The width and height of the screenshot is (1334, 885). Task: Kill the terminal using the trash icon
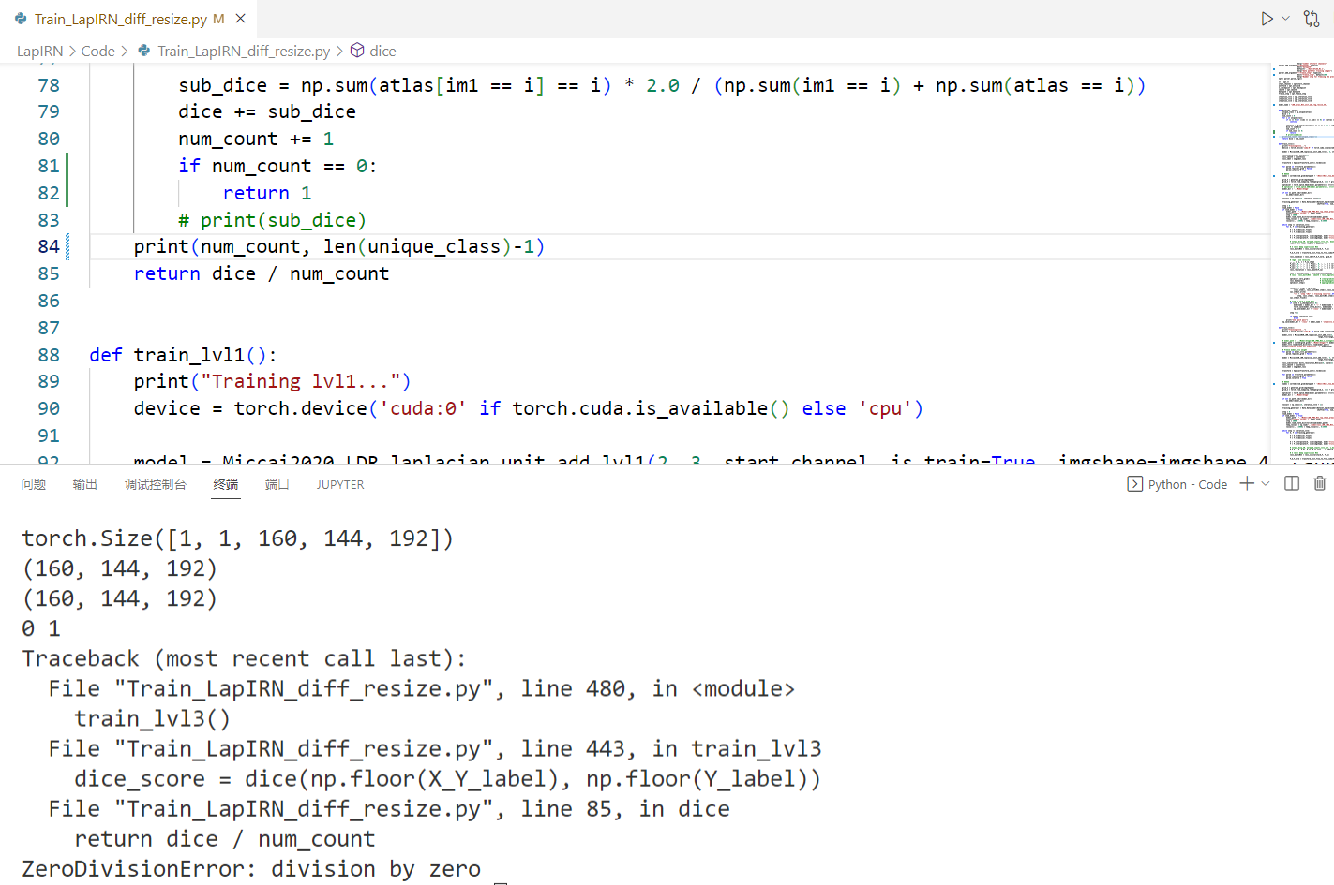pyautogui.click(x=1320, y=483)
